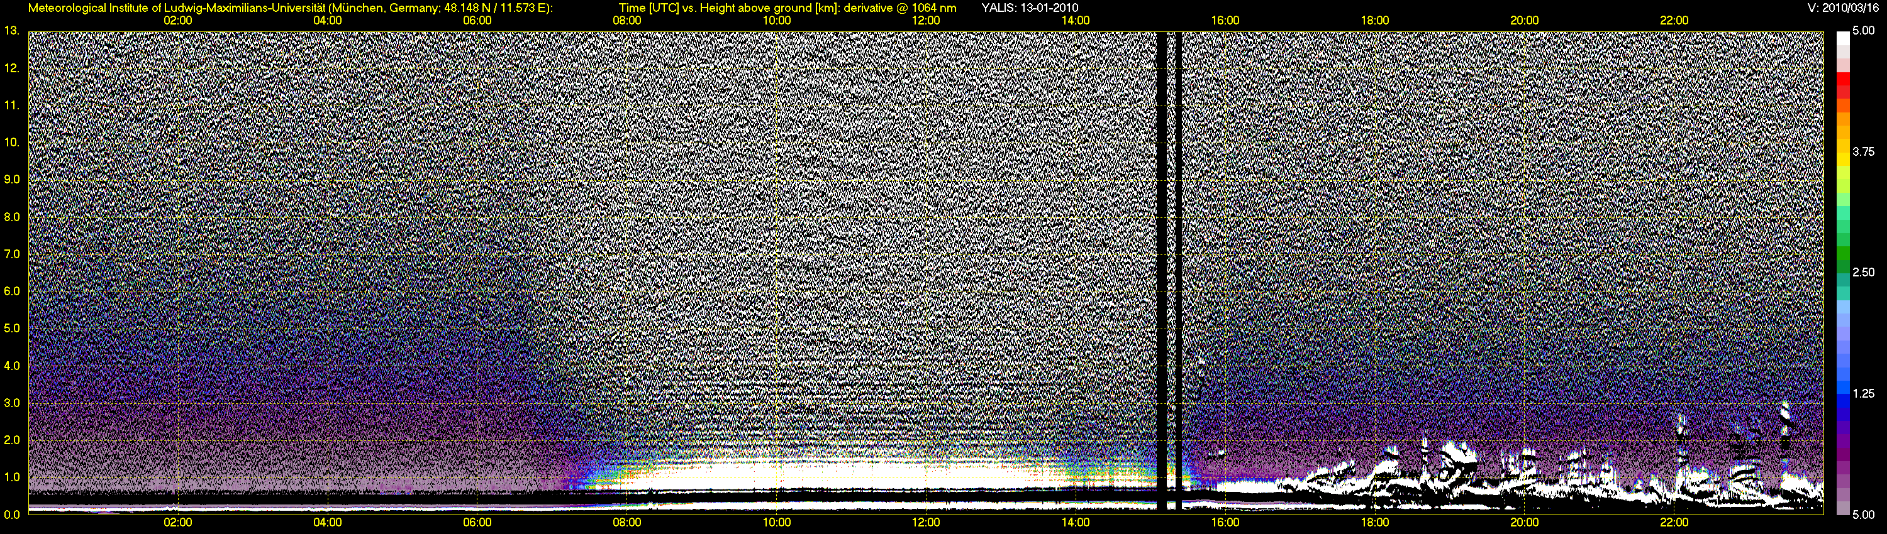Click 14:00 on the upper time axis
1887x534 pixels.
point(1076,21)
